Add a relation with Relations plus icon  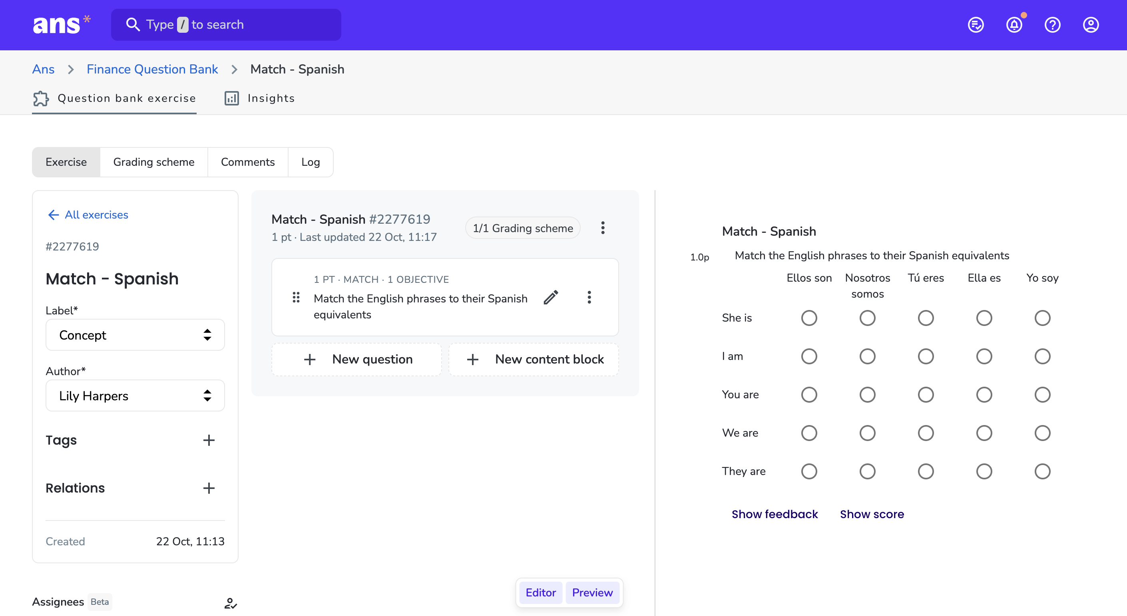209,488
